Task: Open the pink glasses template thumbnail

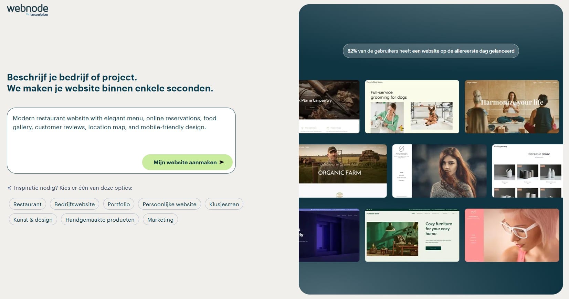Action: [x=512, y=235]
